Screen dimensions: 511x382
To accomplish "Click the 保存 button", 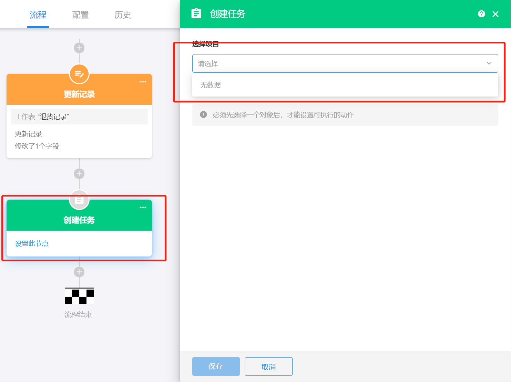I will pos(216,366).
